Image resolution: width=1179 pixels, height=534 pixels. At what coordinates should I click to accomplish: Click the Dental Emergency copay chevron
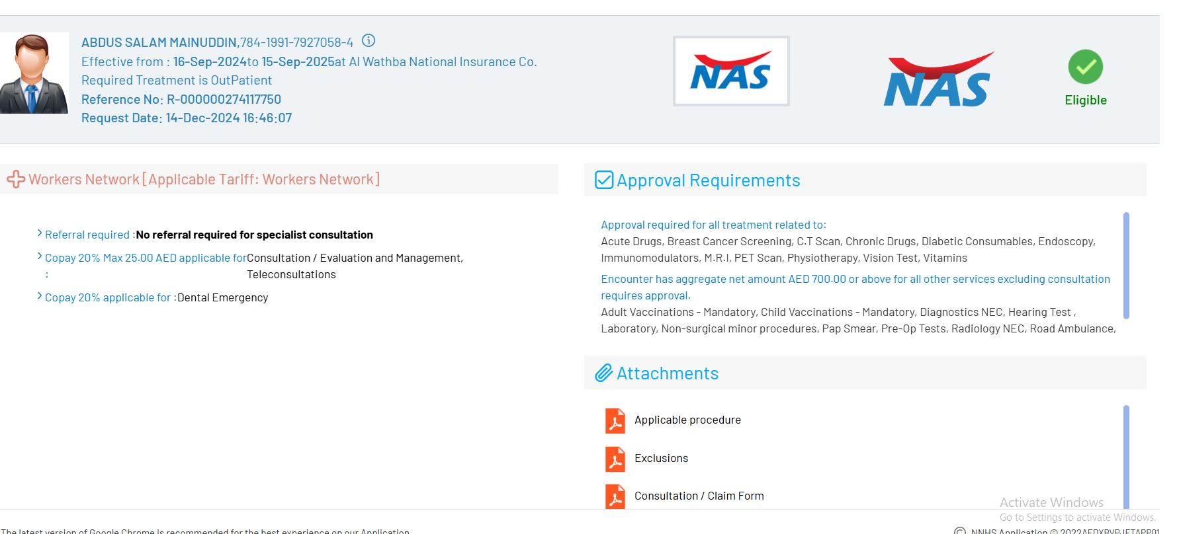click(40, 296)
